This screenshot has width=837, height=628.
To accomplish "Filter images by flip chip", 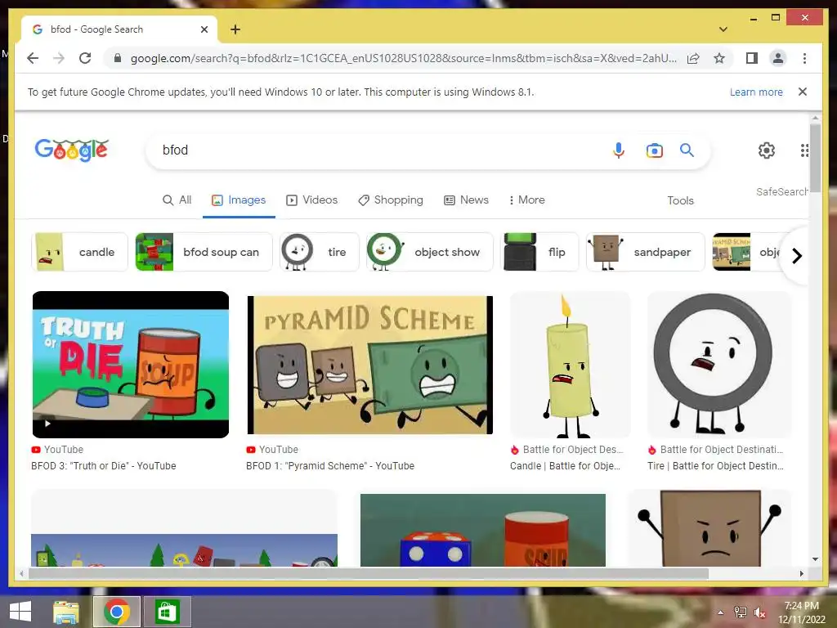I will tap(539, 252).
